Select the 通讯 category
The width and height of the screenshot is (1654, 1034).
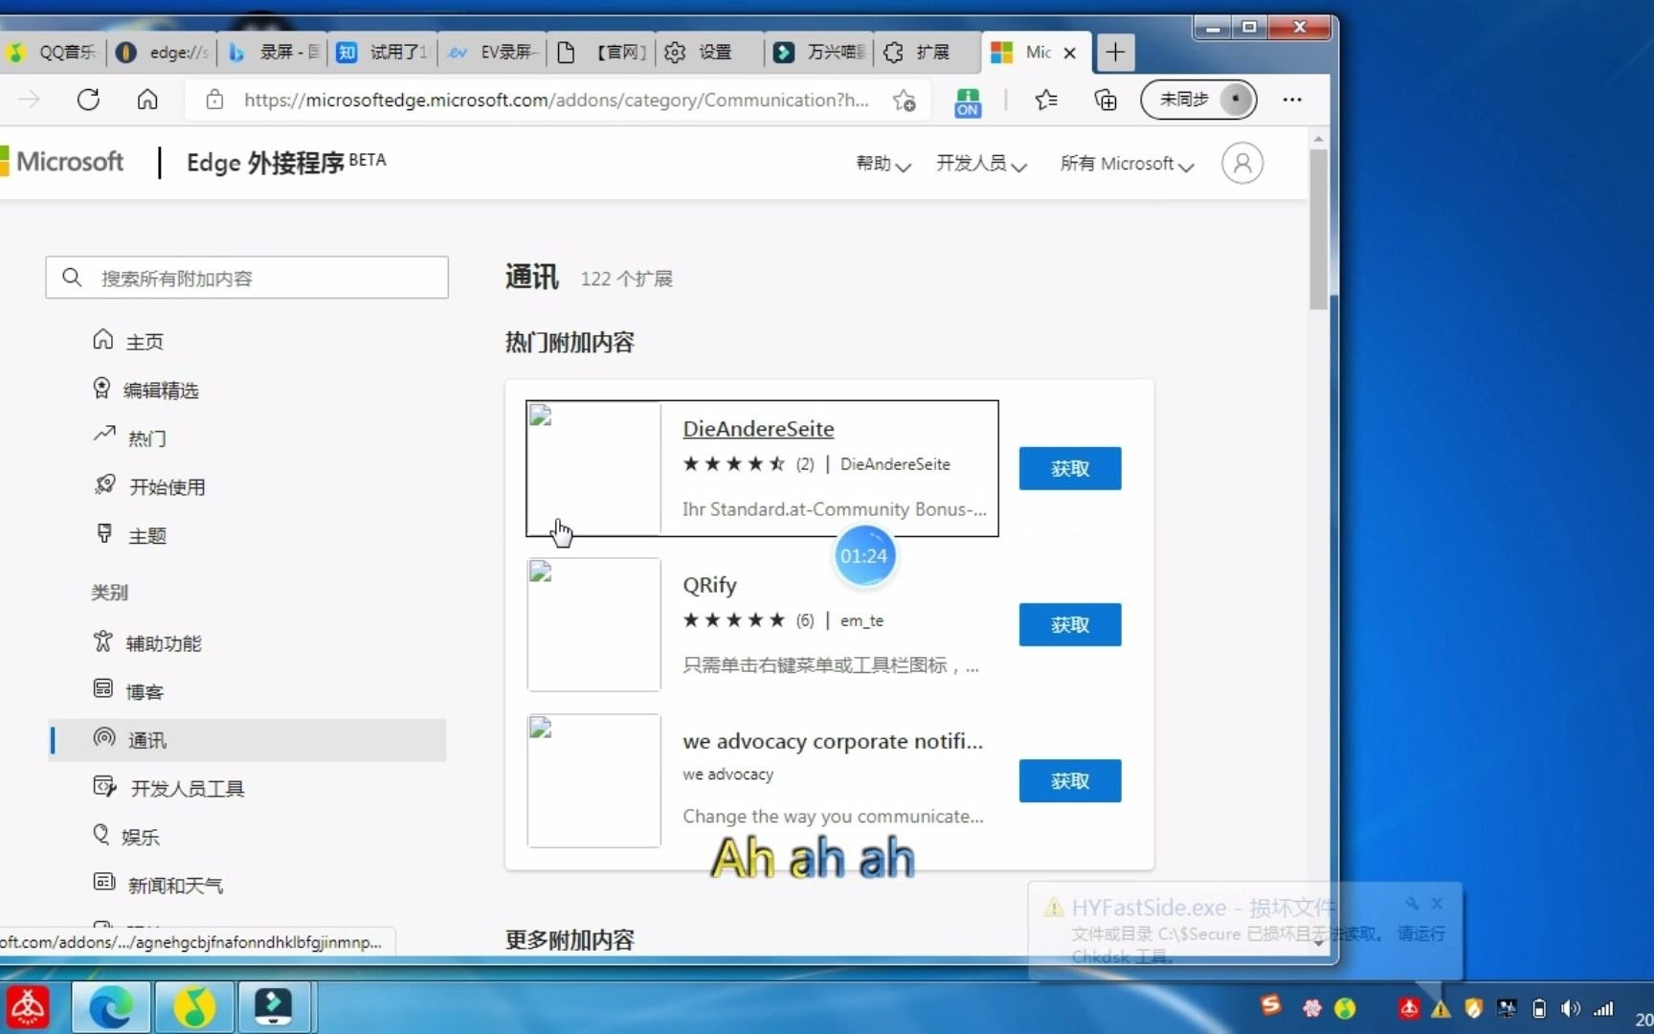pos(247,740)
